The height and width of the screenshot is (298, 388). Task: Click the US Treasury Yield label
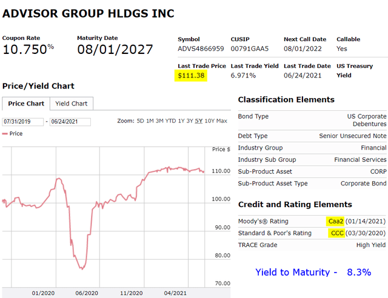pyautogui.click(x=355, y=70)
